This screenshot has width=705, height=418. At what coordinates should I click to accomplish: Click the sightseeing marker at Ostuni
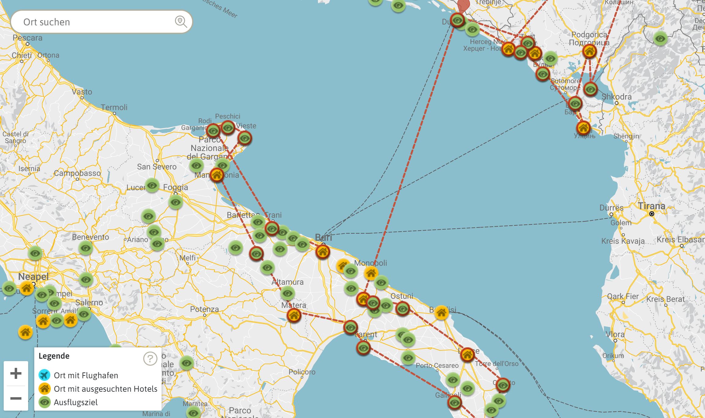pyautogui.click(x=402, y=309)
